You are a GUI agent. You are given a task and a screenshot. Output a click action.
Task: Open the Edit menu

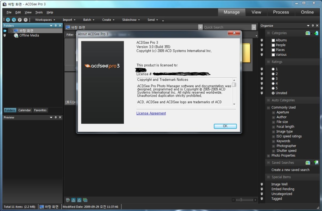coord(18,12)
